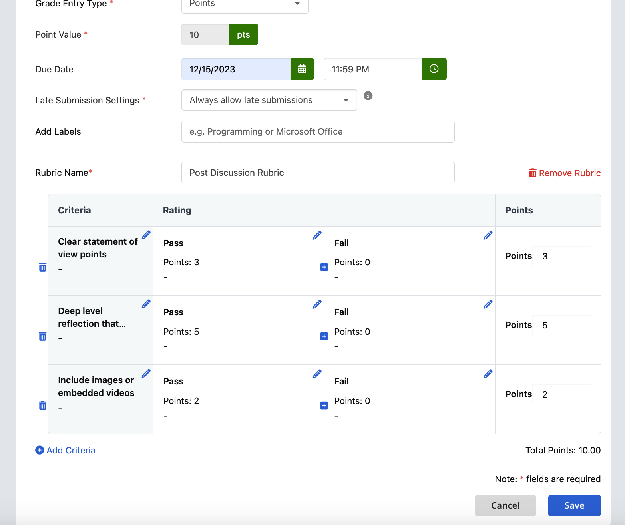This screenshot has width=625, height=525.
Task: Click the green pts unit button
Action: click(x=244, y=34)
